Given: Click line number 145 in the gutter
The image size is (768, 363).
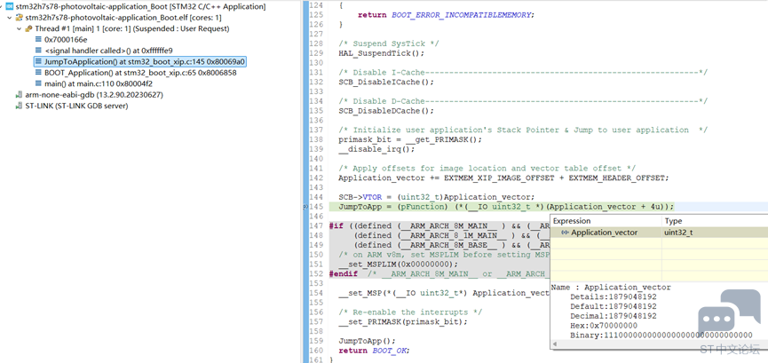Looking at the screenshot, I should [317, 206].
